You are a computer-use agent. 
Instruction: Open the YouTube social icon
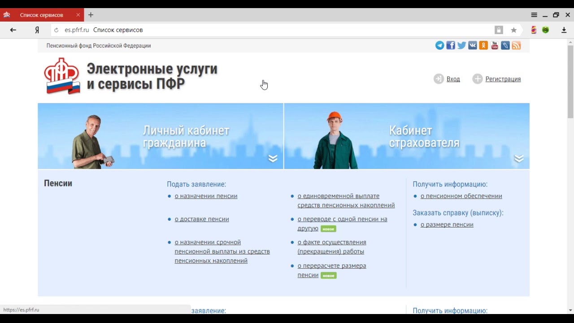point(494,45)
